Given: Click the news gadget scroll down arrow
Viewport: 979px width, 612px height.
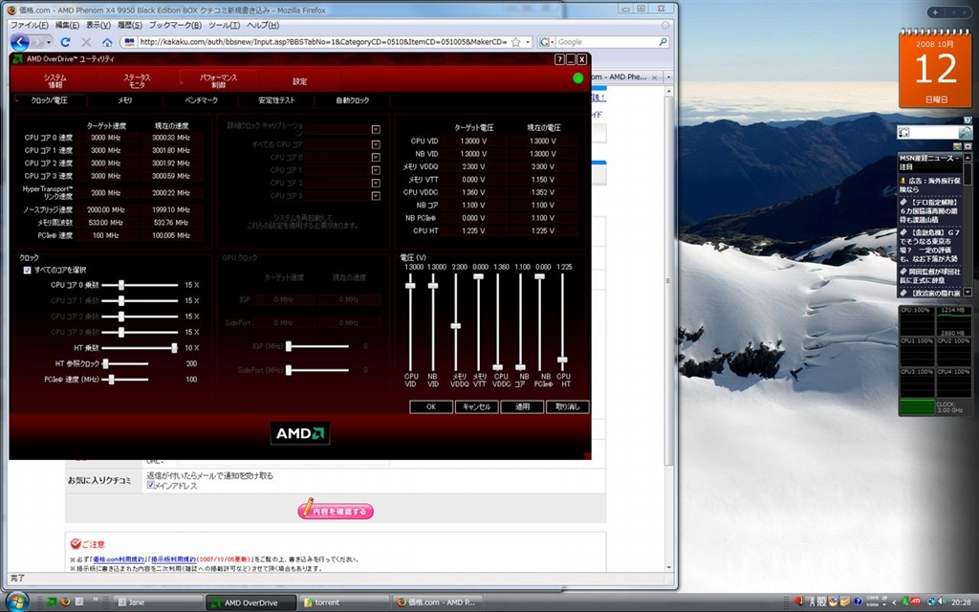Looking at the screenshot, I should coord(968,293).
